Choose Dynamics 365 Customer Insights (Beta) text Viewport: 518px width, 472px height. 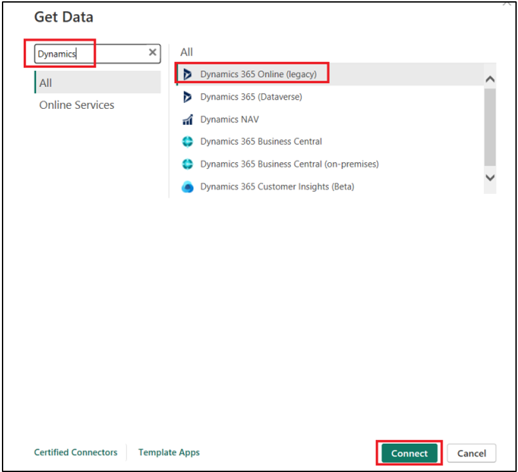(x=277, y=187)
